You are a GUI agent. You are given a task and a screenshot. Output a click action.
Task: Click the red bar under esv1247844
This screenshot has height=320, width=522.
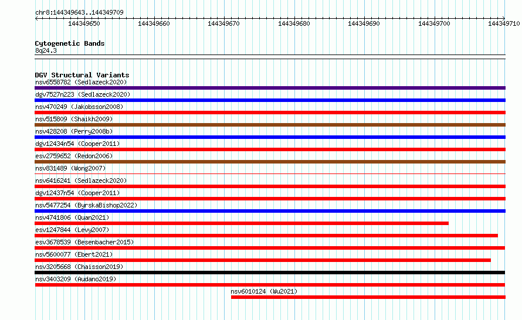266,236
